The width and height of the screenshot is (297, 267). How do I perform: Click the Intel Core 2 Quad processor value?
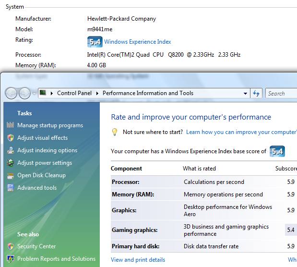coord(164,55)
